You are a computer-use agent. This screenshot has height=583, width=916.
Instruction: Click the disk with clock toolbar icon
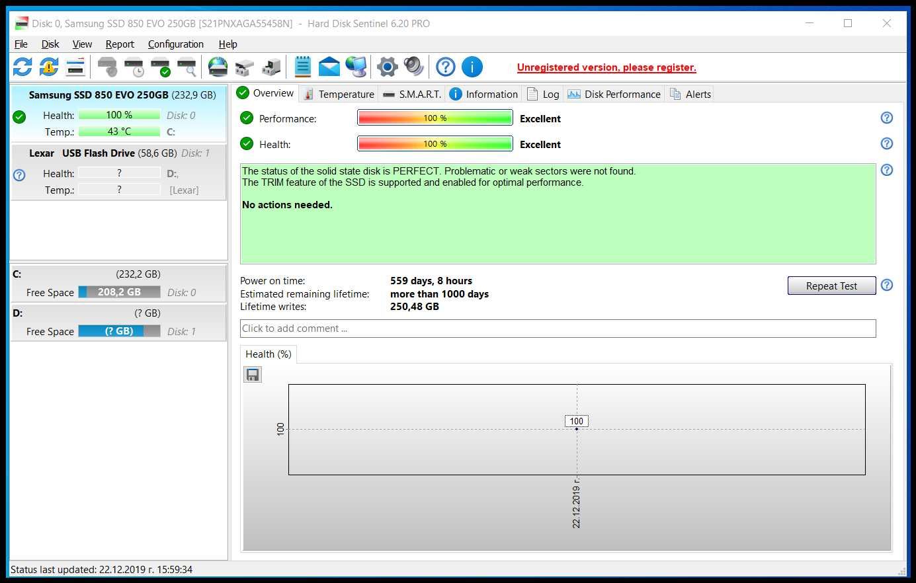(134, 67)
